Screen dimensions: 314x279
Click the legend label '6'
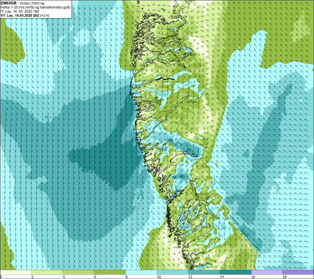click(95, 277)
